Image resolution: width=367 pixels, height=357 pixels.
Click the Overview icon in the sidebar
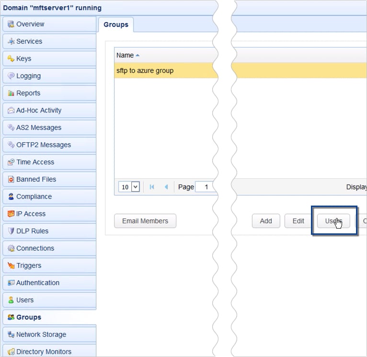coord(11,24)
